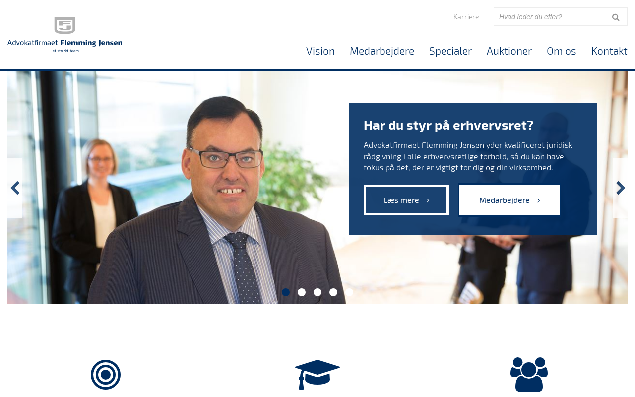635x397 pixels.
Task: Select the fifth carousel dot
Action: click(349, 292)
